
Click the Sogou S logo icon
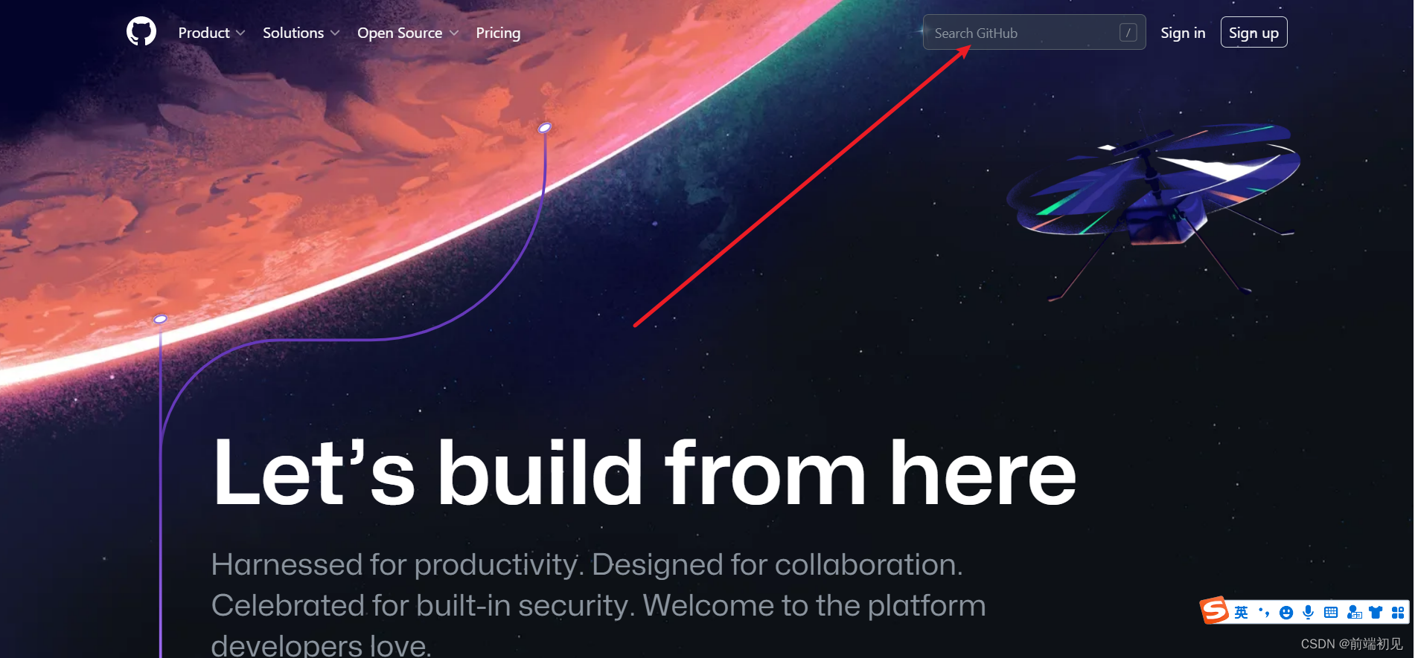pyautogui.click(x=1214, y=611)
